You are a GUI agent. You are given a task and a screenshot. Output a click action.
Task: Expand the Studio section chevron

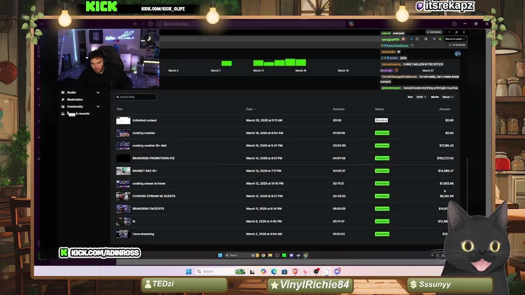point(98,93)
